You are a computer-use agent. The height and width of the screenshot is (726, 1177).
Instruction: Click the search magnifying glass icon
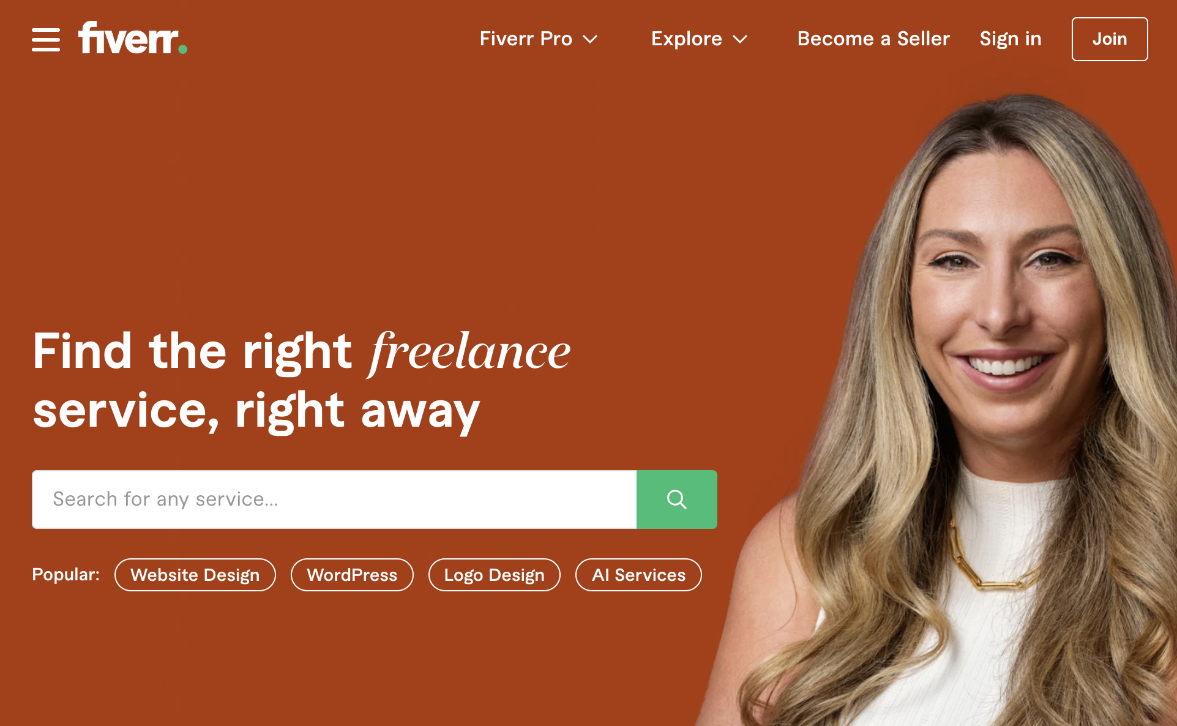pos(678,499)
